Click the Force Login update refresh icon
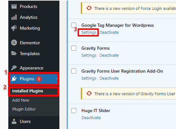 pos(89,8)
